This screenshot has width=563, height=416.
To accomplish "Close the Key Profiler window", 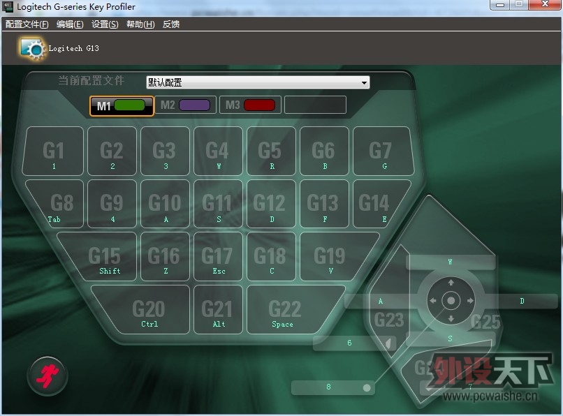I will tap(546, 4).
